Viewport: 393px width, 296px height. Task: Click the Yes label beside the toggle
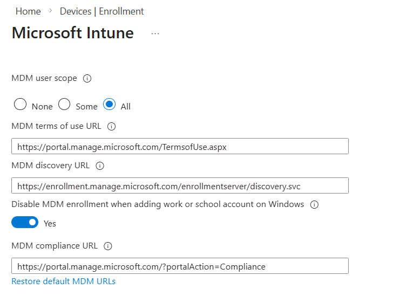tap(50, 223)
